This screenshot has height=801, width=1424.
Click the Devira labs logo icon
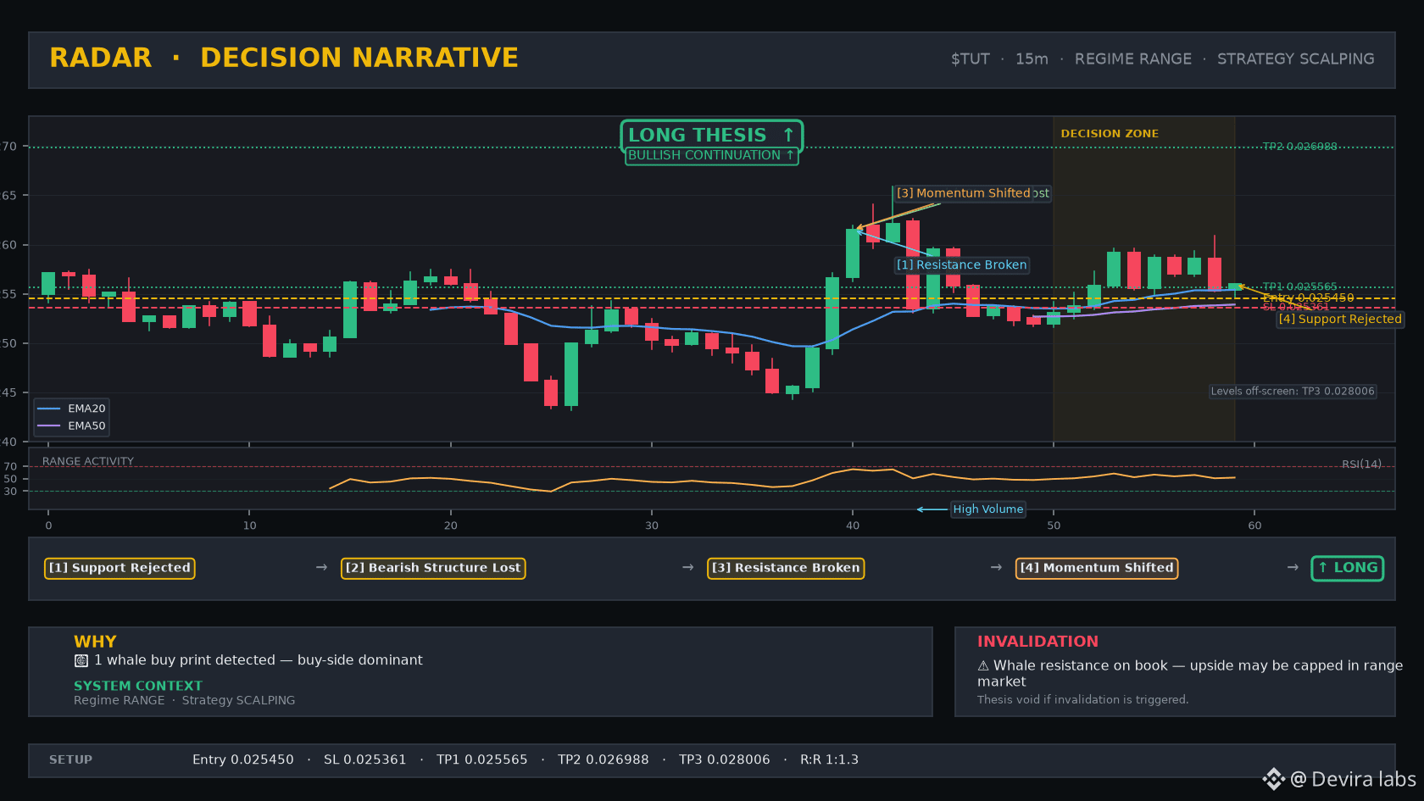pos(1273,779)
